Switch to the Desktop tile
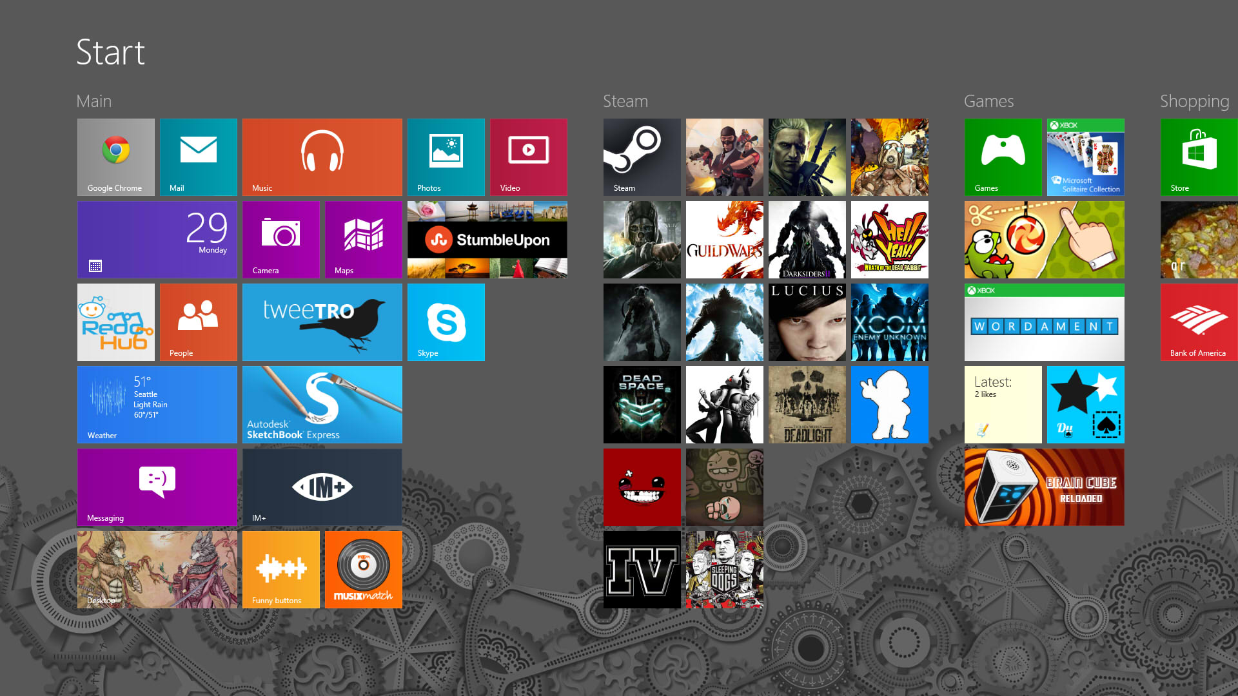The width and height of the screenshot is (1238, 696). pos(157,569)
